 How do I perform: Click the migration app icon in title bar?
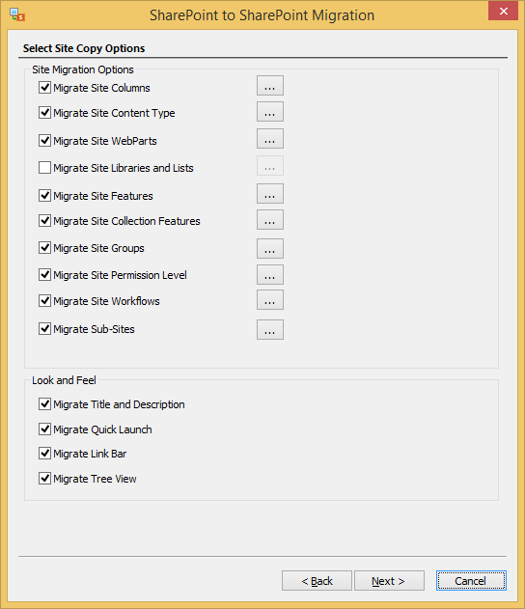point(17,14)
